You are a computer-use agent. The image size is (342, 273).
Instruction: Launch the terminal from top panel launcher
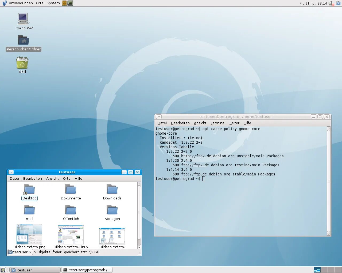(70, 3)
